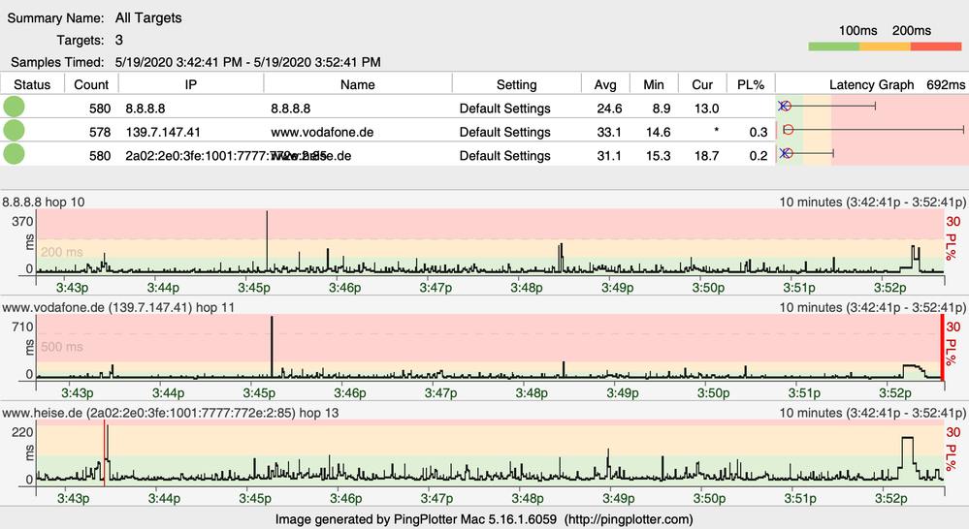Viewport: 969px width, 529px height.
Task: Click the 3:50p tick on vodafone timeline
Action: pyautogui.click(x=713, y=393)
